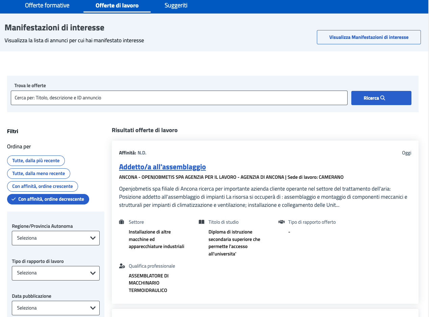
Task: Click the briefcase Settore icon
Action: [122, 222]
